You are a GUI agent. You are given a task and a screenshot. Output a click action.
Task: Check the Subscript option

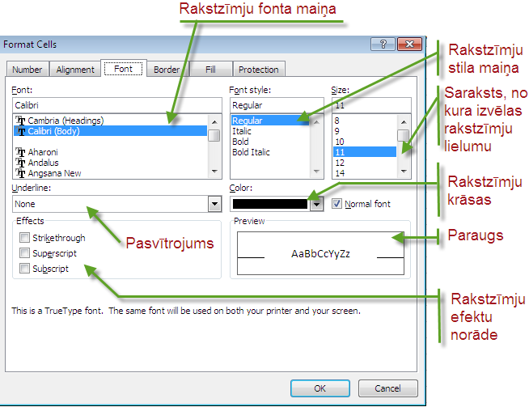(x=25, y=269)
